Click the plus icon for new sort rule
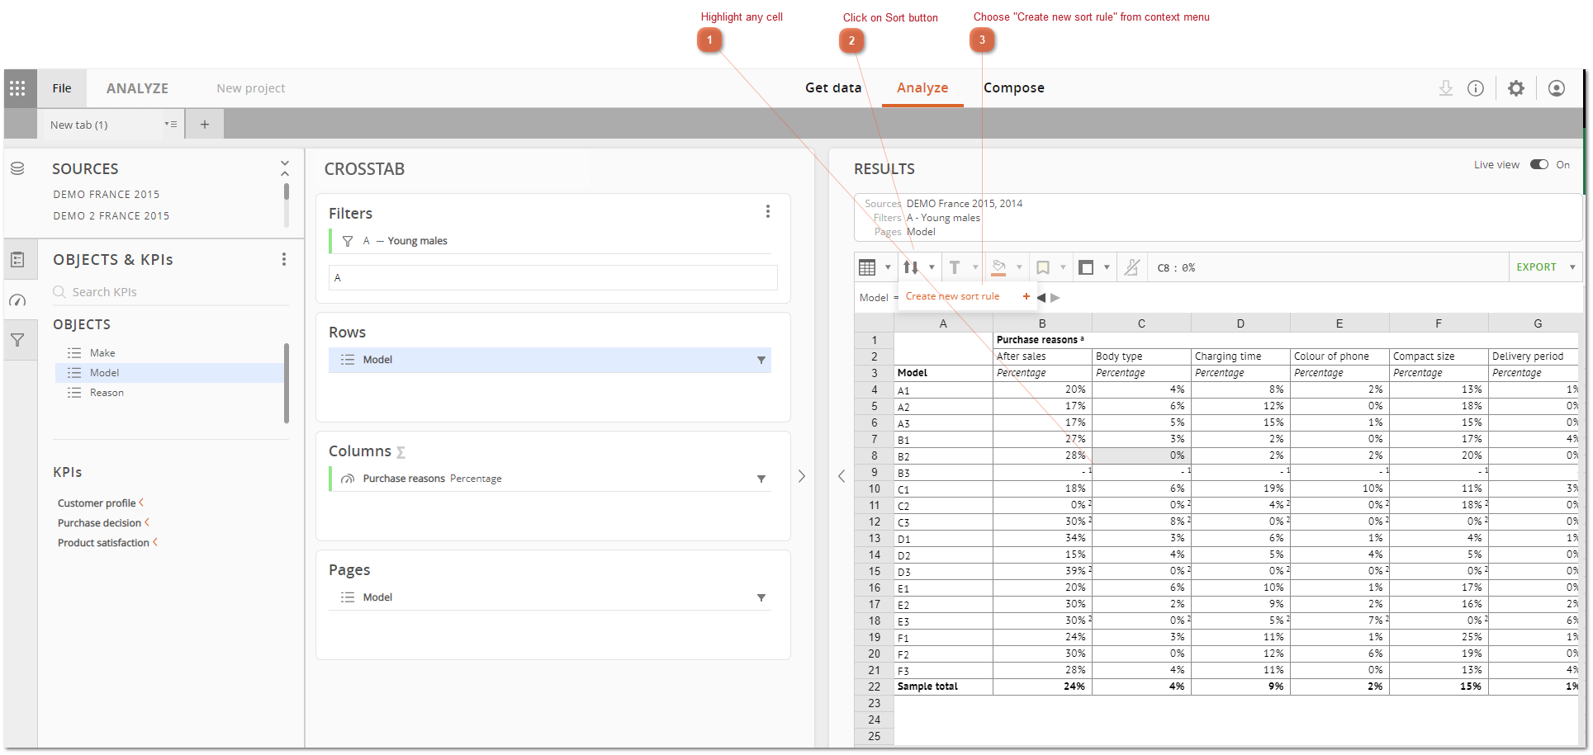The width and height of the screenshot is (1593, 755). coord(1026,296)
